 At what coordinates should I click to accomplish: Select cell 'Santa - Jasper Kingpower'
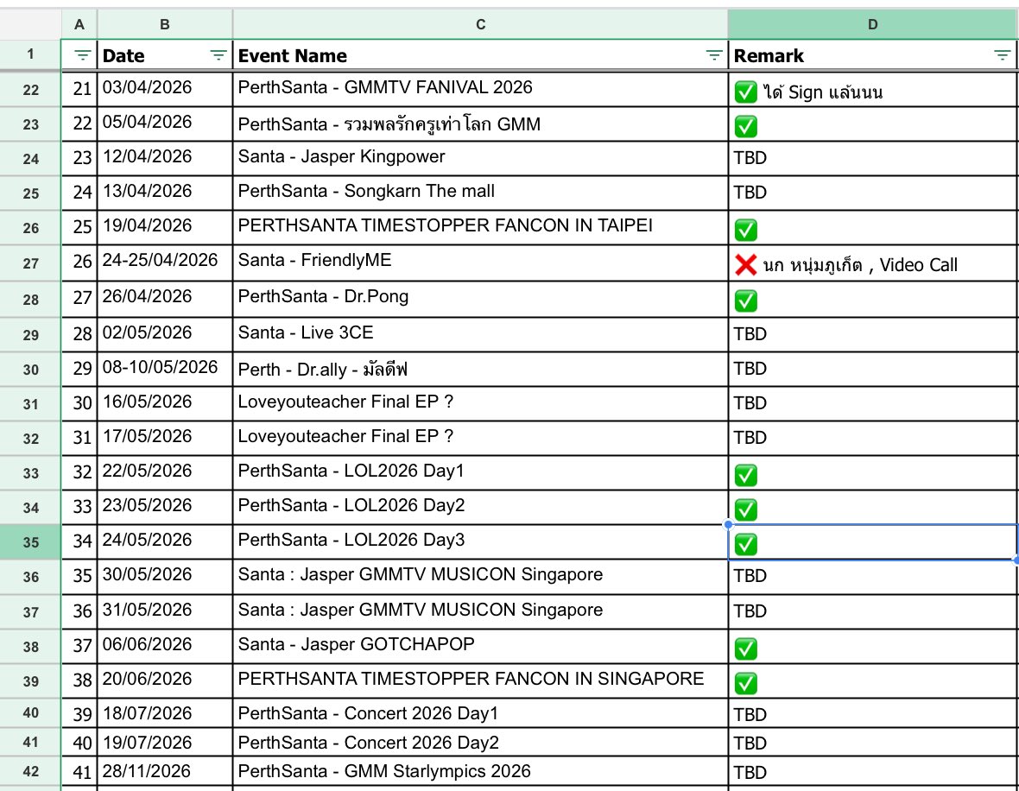point(480,158)
